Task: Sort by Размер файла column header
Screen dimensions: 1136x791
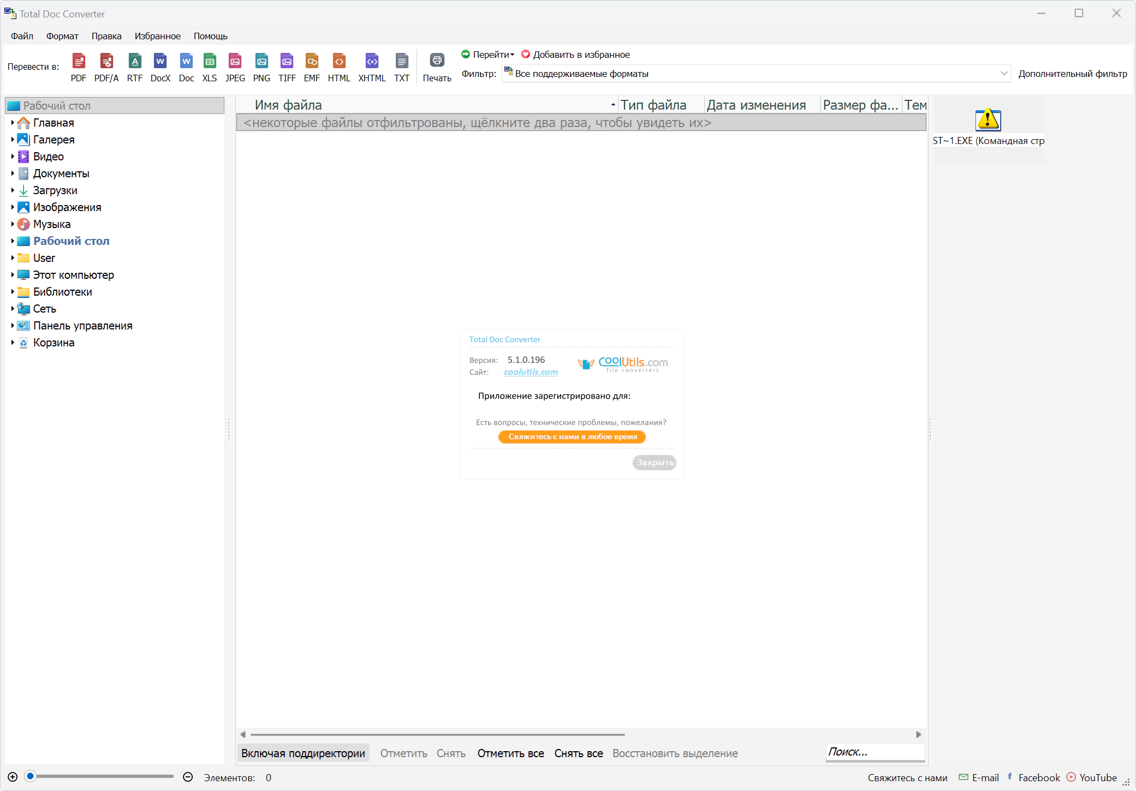Action: (861, 105)
